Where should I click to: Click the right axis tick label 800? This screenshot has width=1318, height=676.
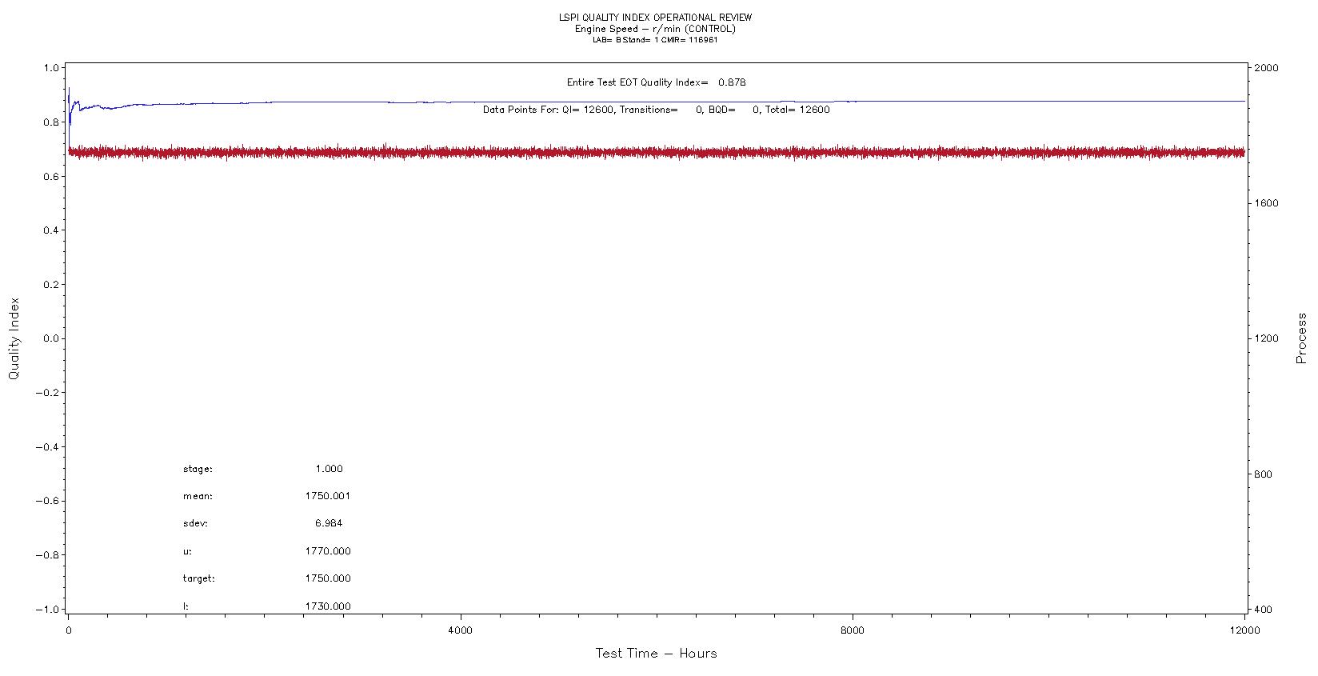(1264, 474)
